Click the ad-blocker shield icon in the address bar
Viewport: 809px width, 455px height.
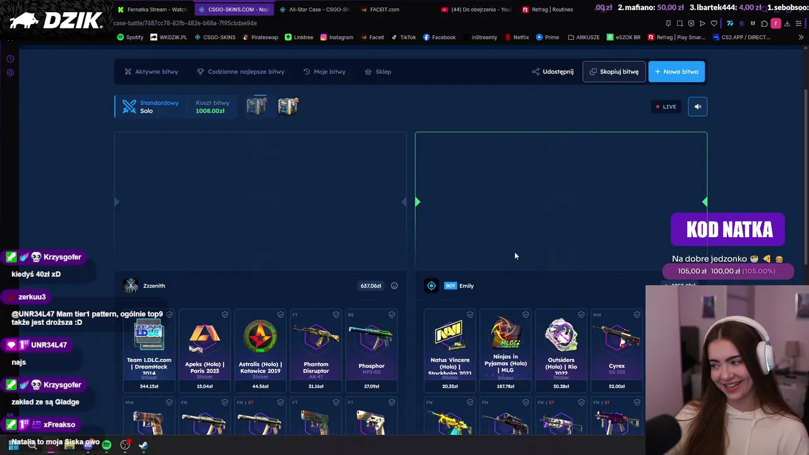click(691, 23)
